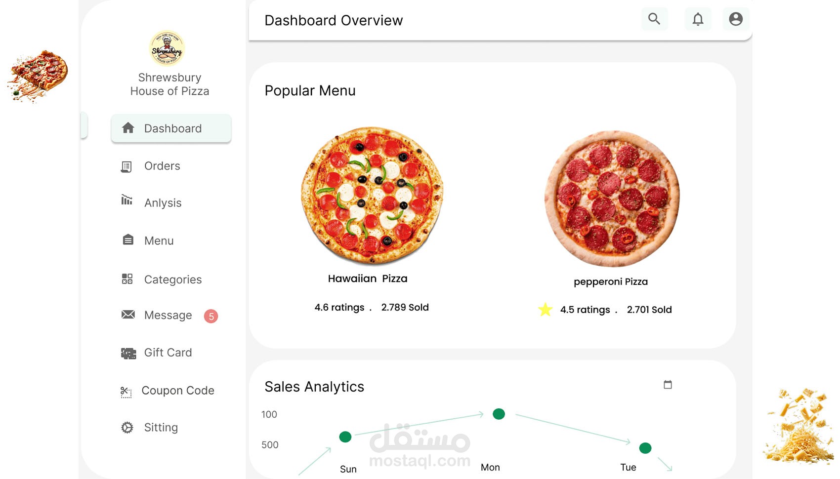Click the bar chart icon beside Anlysis

[x=127, y=200]
